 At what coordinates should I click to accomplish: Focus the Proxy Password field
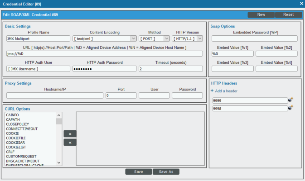click(x=187, y=95)
